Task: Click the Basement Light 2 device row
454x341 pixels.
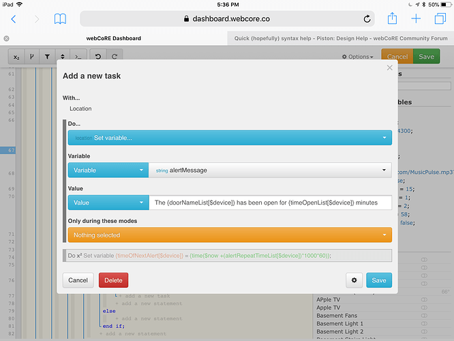Action: 383,331
